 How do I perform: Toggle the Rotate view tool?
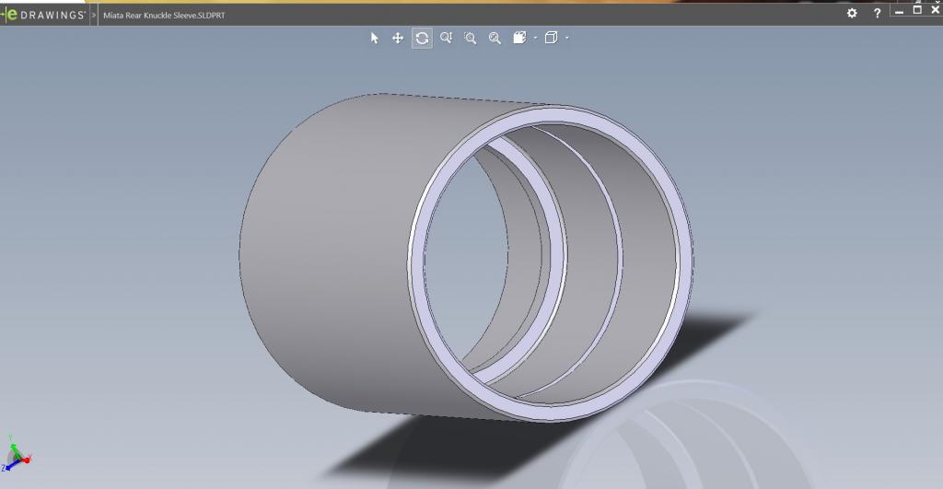[422, 39]
